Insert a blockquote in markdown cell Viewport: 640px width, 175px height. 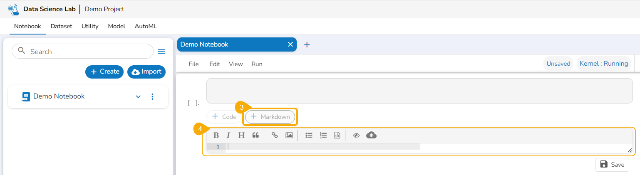pyautogui.click(x=256, y=135)
